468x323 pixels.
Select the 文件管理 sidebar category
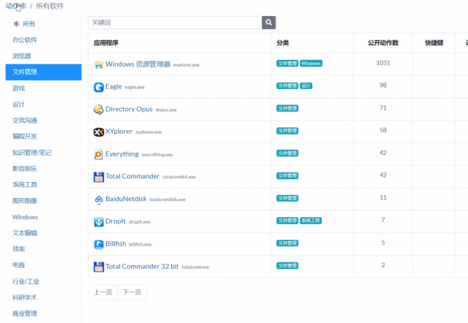tap(43, 72)
